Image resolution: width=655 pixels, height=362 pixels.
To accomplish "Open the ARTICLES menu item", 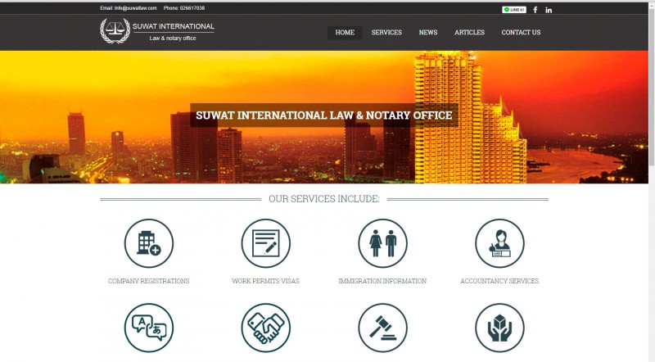I will point(469,33).
